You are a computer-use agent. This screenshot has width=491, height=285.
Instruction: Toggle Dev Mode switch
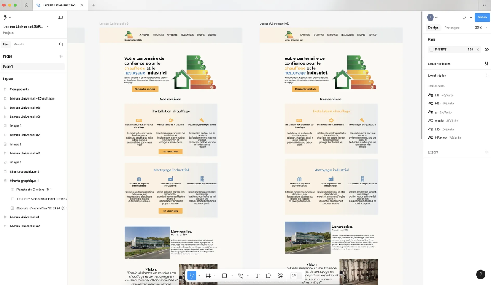point(294,275)
